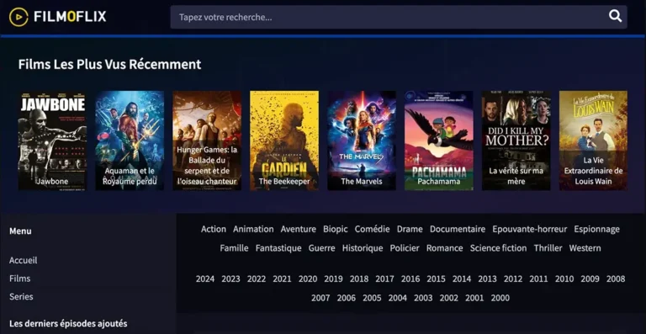The image size is (646, 334).
Task: Open the Jawbone movie poster
Action: pyautogui.click(x=52, y=140)
